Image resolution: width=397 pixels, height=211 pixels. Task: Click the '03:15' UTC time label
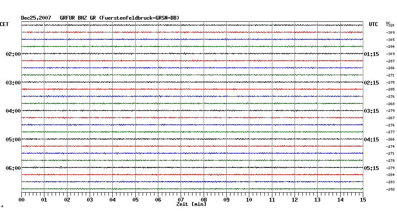[371, 111]
